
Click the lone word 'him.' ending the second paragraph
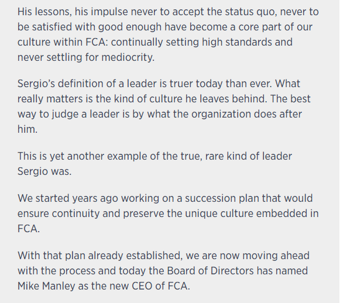point(28,129)
